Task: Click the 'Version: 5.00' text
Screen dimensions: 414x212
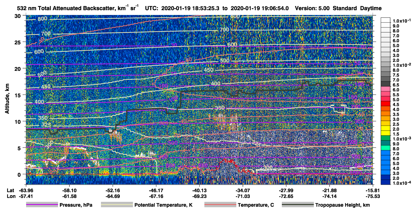Action: [313, 8]
